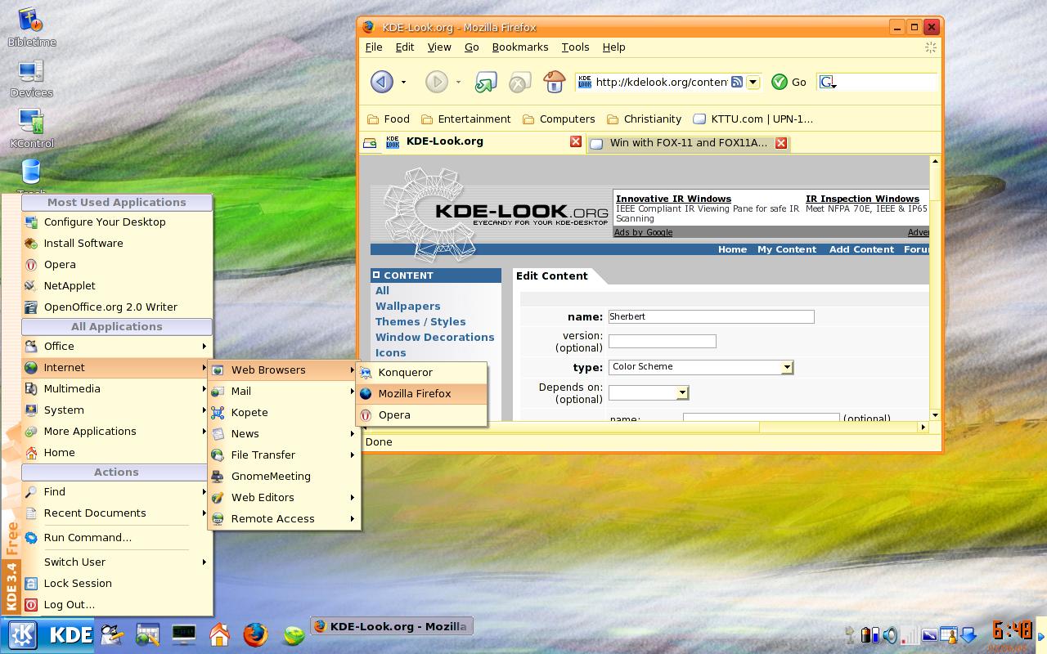Launch Konqueror from Web Browsers submenu

[422, 372]
